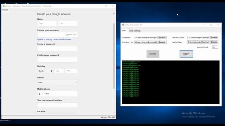The width and height of the screenshot is (225, 126).
Task: Click 'I prefer to use my current email address' link
Action: click(54, 39)
